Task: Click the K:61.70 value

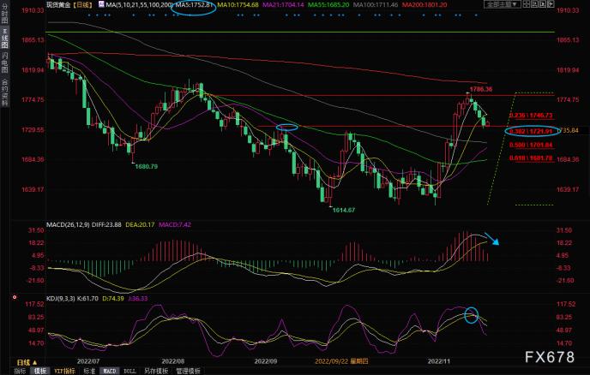Action: pyautogui.click(x=87, y=299)
